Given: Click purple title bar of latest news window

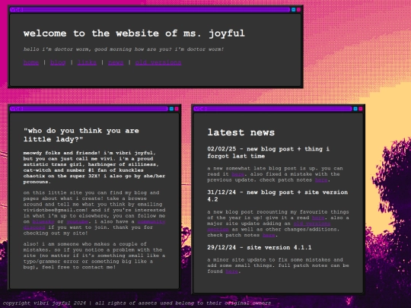Looking at the screenshot, I should tap(273, 109).
